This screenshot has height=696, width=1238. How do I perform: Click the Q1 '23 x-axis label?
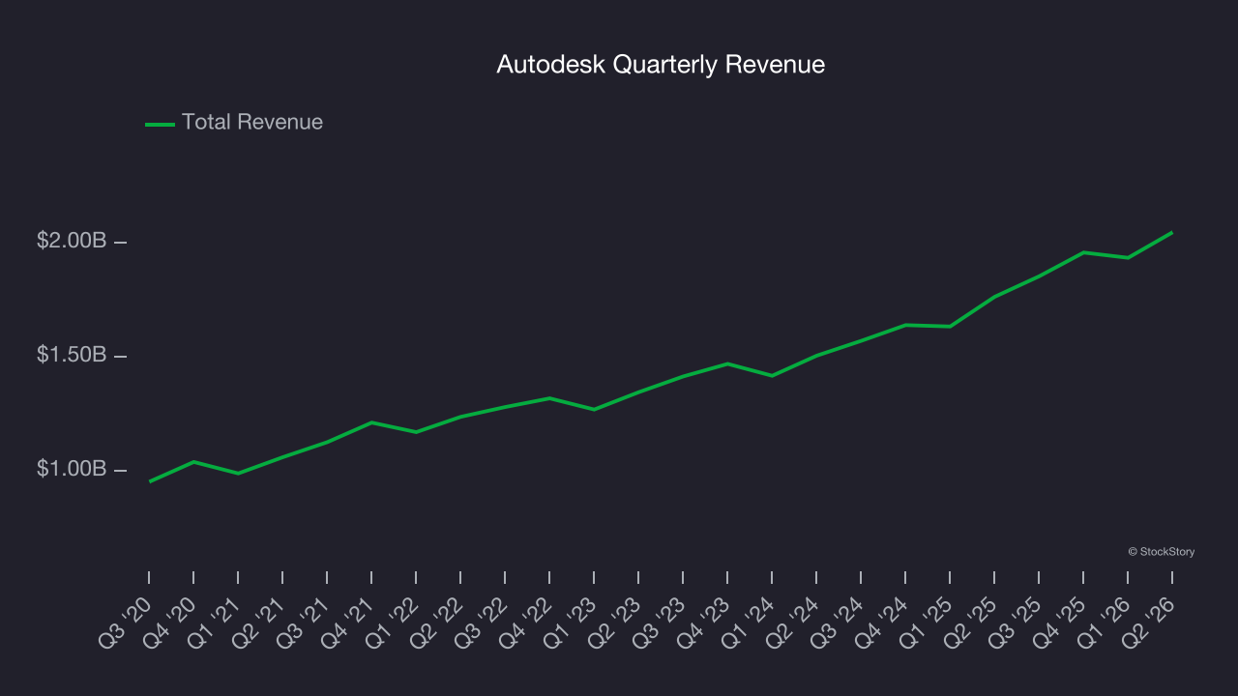pyautogui.click(x=572, y=622)
